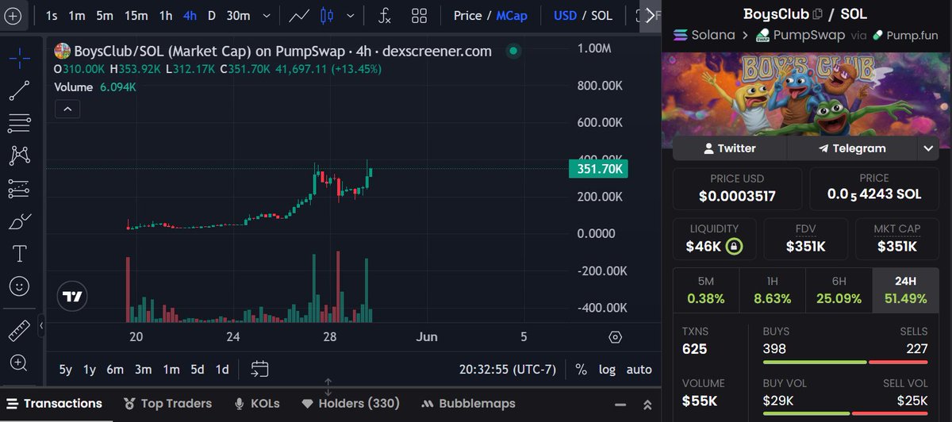The width and height of the screenshot is (952, 422).
Task: Select the 1H stats period
Action: click(x=772, y=290)
